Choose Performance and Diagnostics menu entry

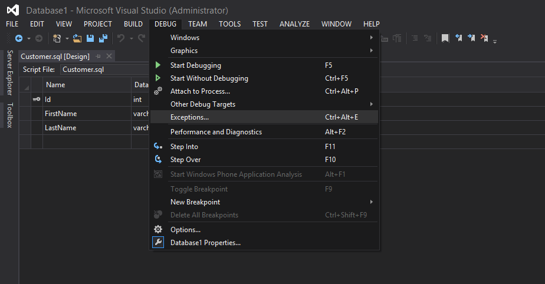[264, 132]
